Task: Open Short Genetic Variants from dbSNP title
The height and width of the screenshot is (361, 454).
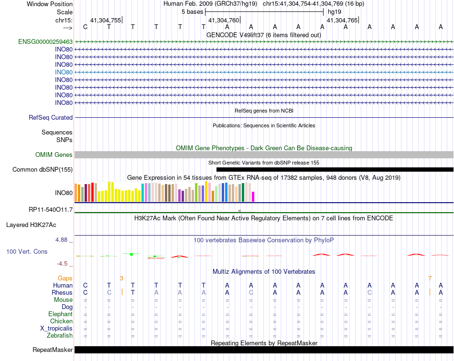Action: point(264,163)
